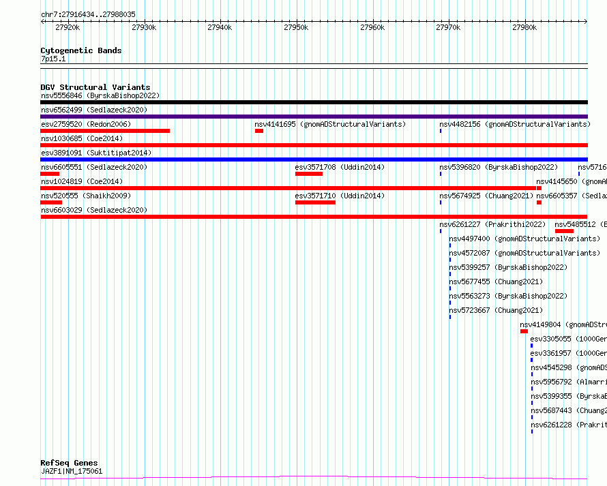Click nsv6603029 (Sedlazeck2020) label
The width and height of the screenshot is (607, 486).
pyautogui.click(x=94, y=210)
